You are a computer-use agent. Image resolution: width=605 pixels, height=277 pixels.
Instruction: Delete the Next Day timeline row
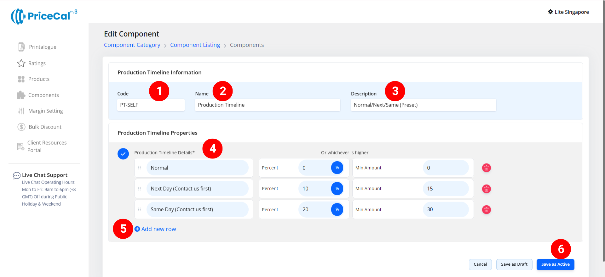click(486, 189)
